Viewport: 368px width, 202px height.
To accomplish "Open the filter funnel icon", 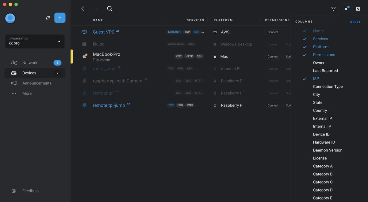I will [x=333, y=9].
